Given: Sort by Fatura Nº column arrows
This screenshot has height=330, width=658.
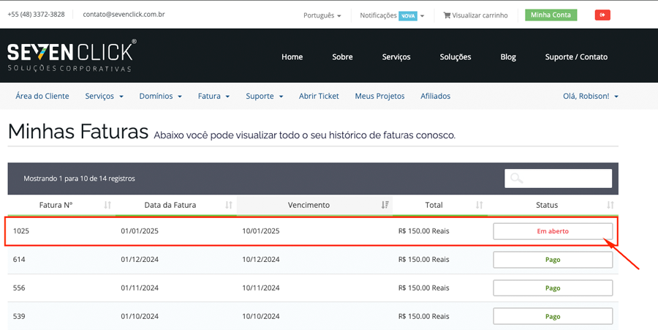Looking at the screenshot, I should pos(107,206).
